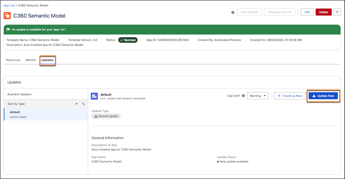345x179 pixels.
Task: Switch to the Resources tab
Action: [13, 60]
